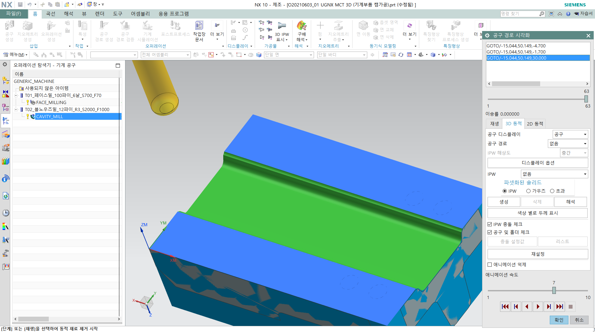595x332 pixels.
Task: Open the 구배 해석 draft analysis tool
Action: 302,26
